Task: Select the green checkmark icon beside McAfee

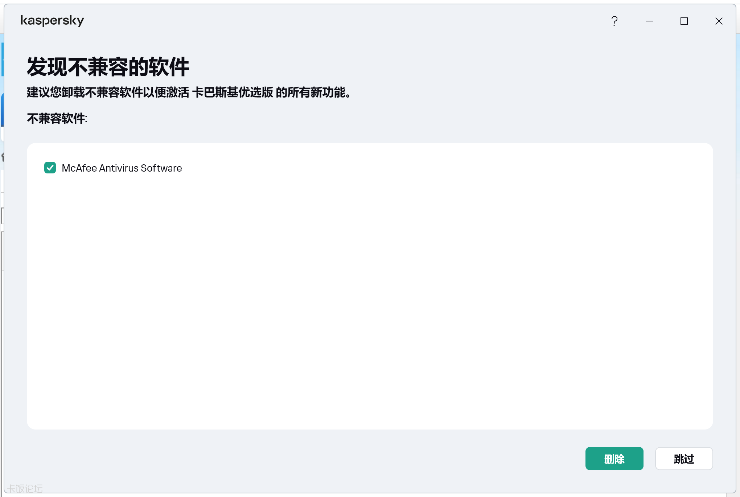Action: click(50, 168)
